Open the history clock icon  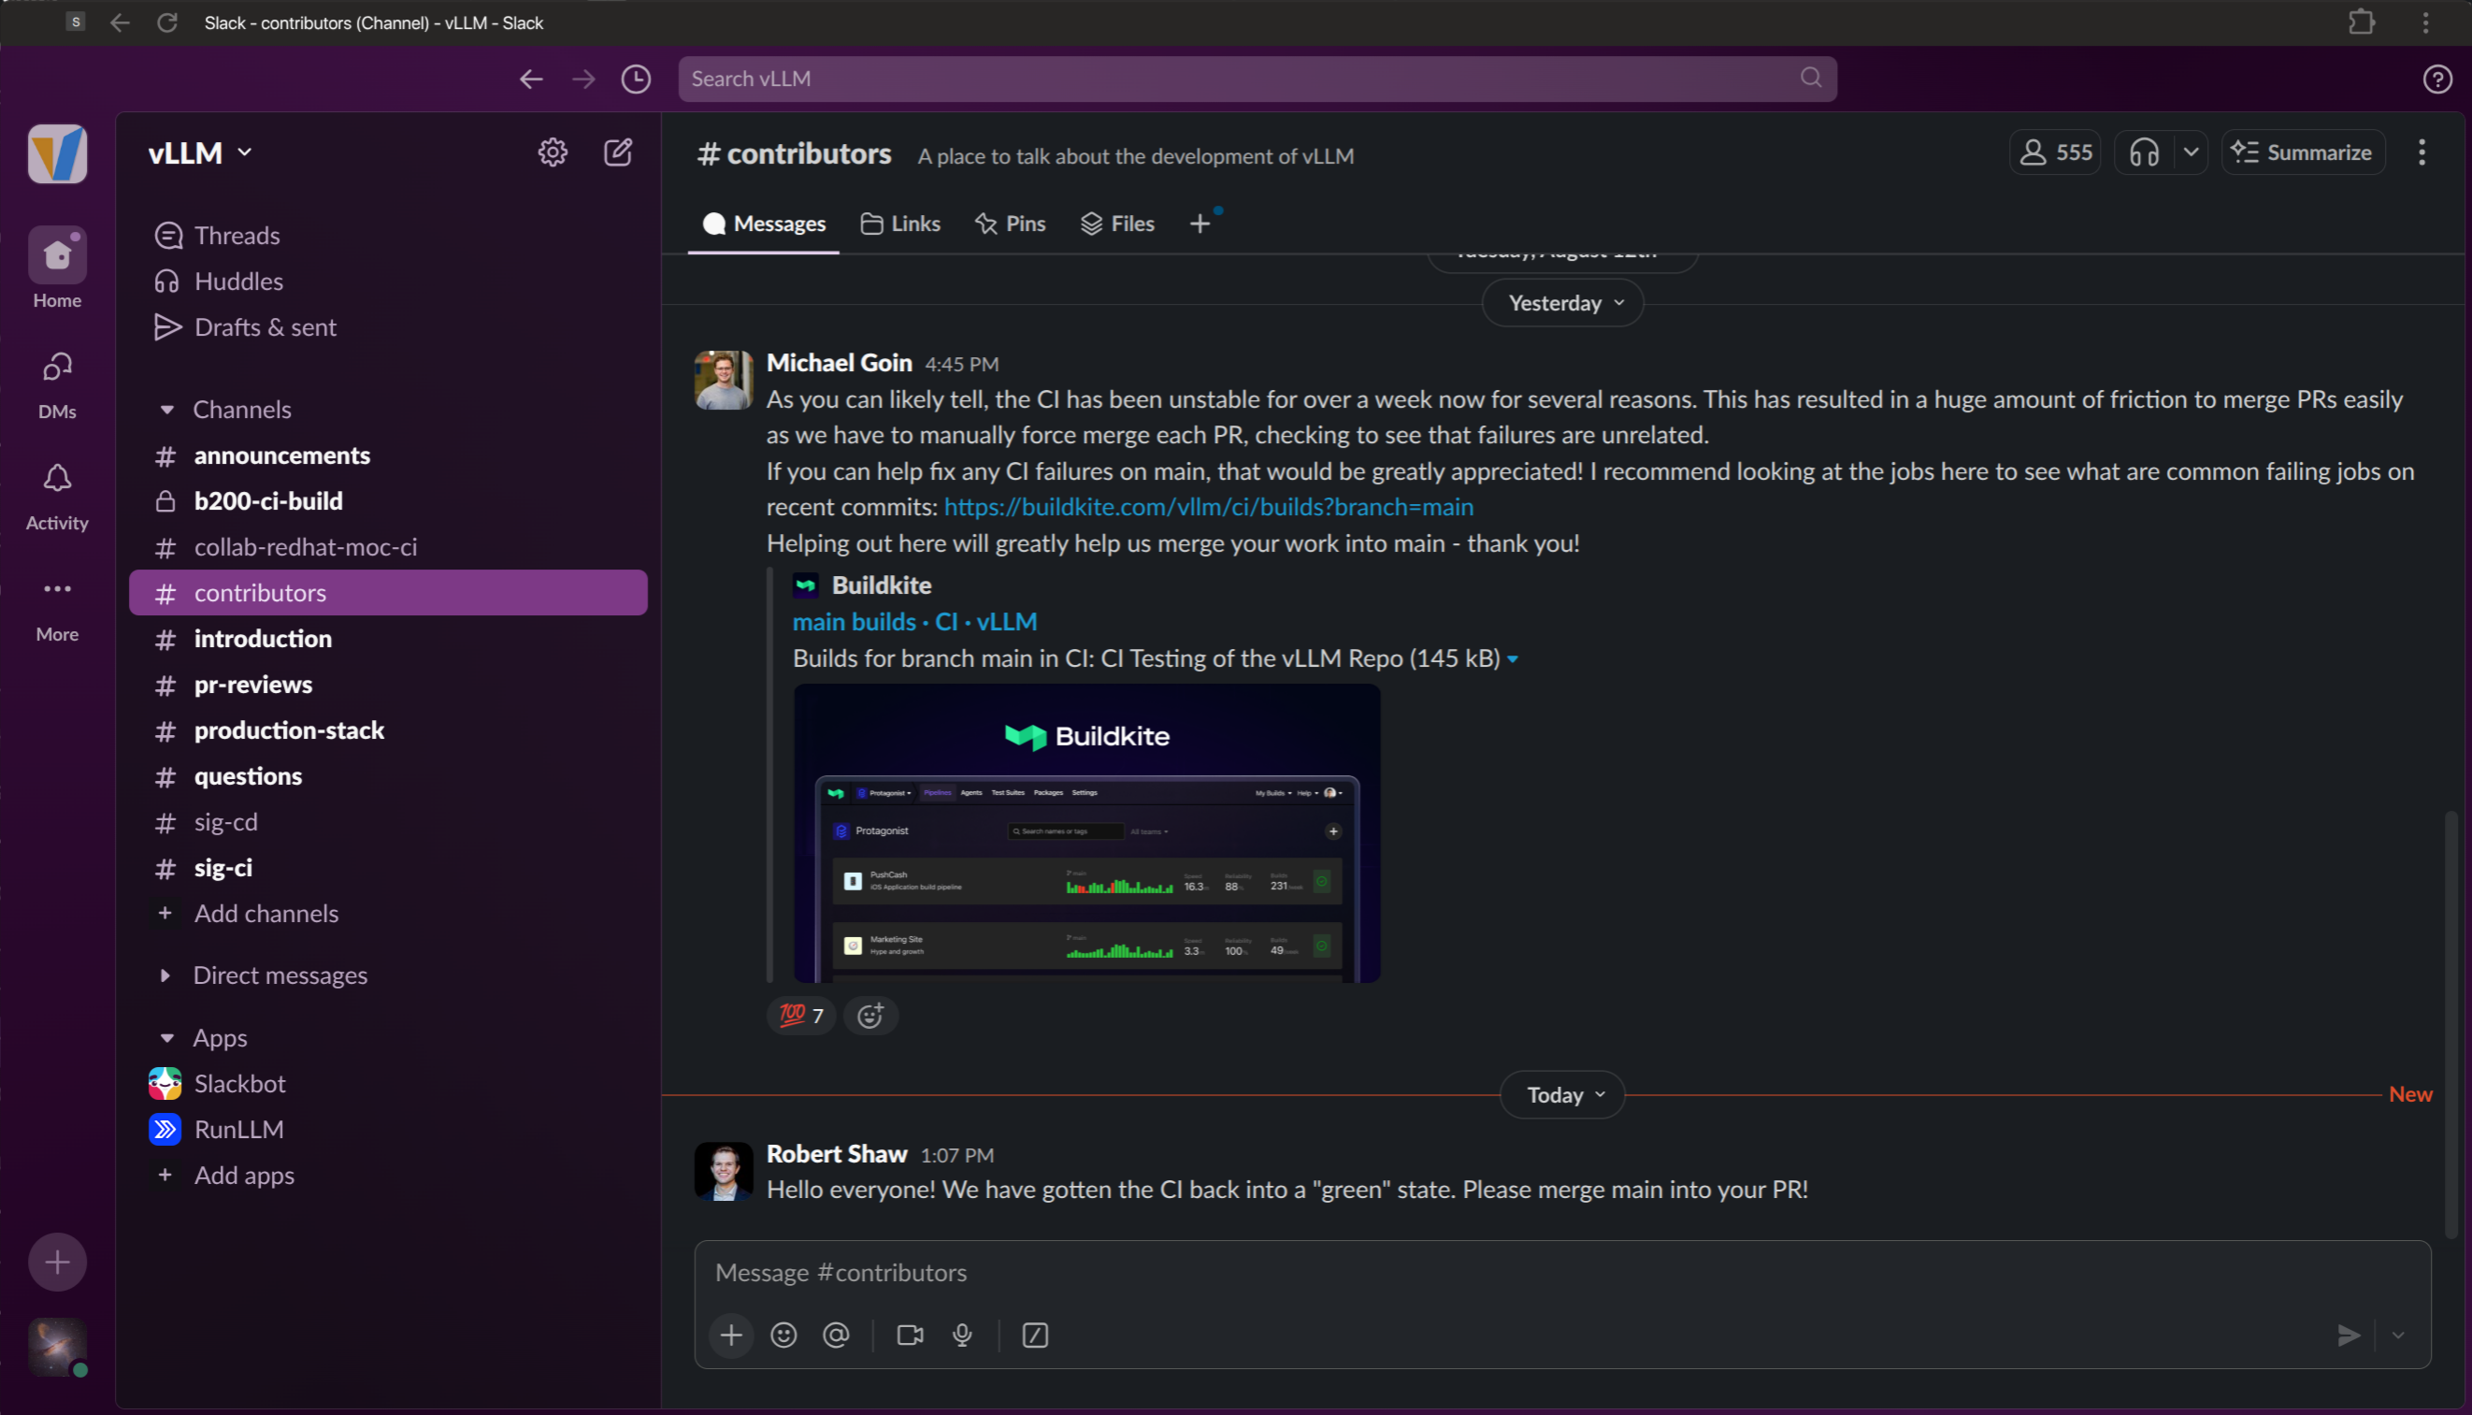(x=636, y=79)
